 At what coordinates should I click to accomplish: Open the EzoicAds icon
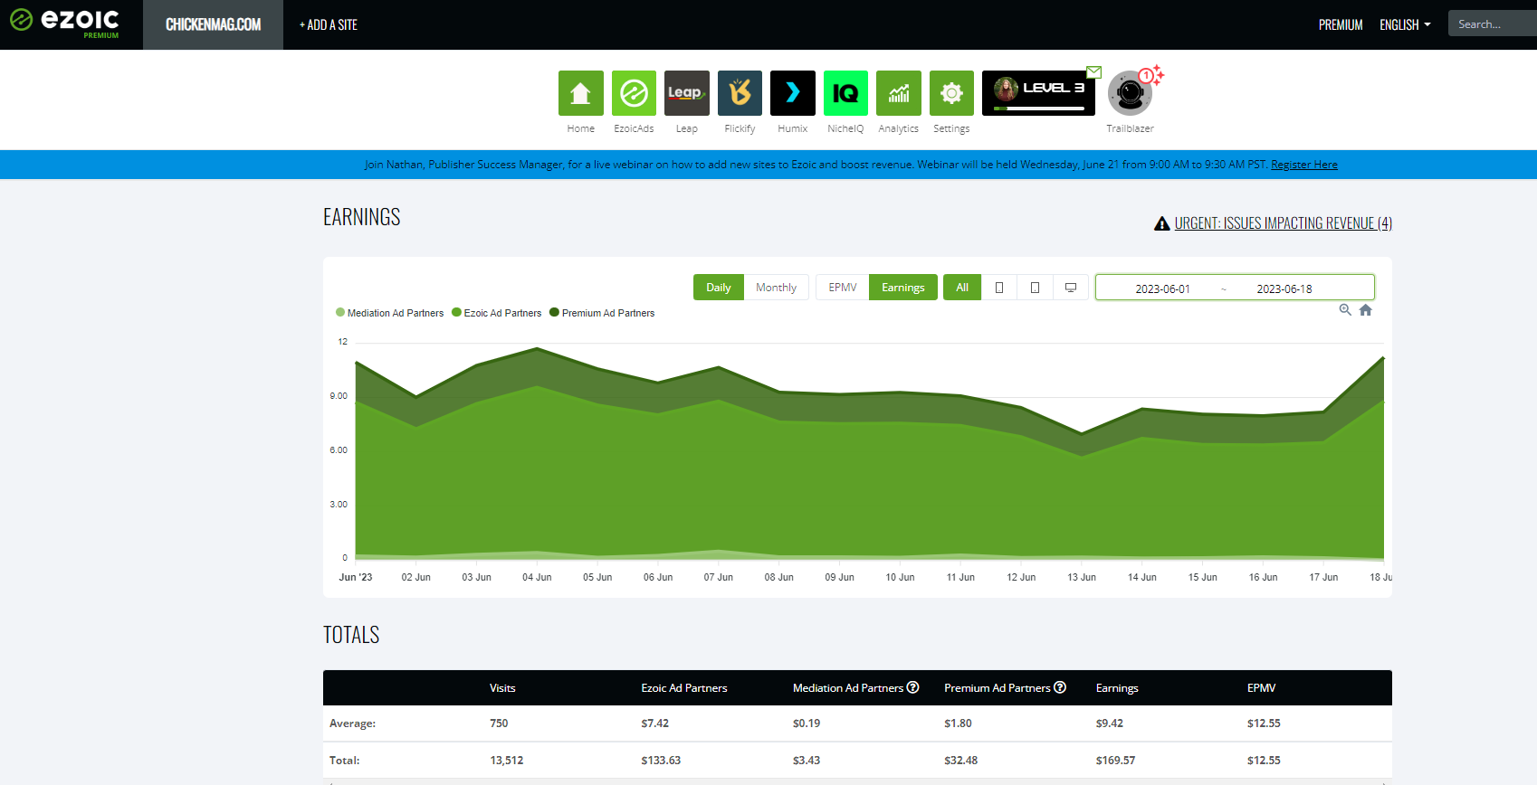(634, 93)
